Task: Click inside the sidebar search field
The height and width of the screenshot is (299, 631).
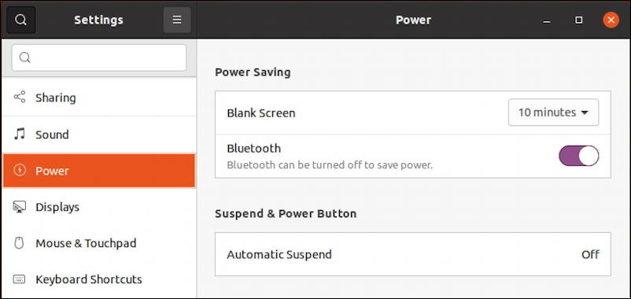Action: pos(99,58)
